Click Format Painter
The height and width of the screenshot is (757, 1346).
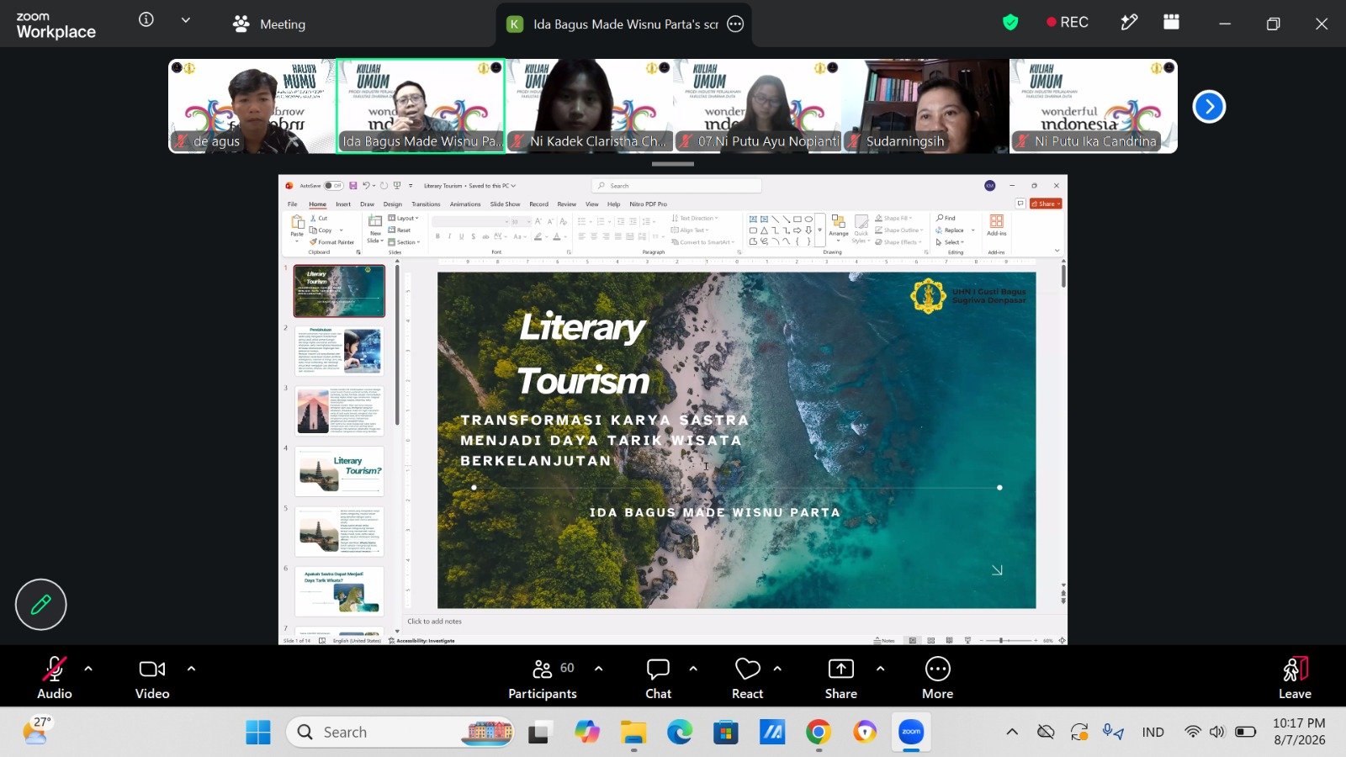coord(331,242)
